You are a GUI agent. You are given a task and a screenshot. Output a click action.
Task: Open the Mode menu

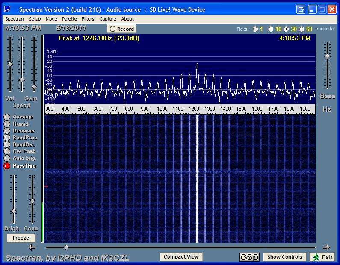[51, 19]
